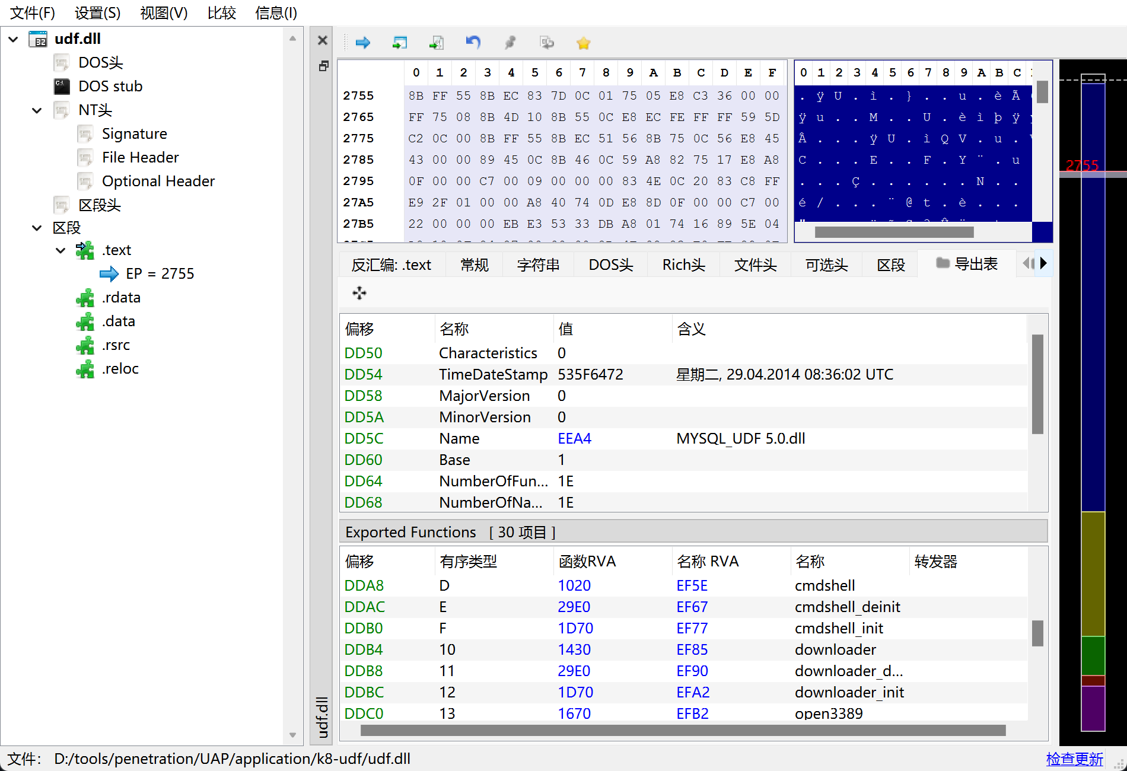Click the blue go-to arrow toolbar icon

[362, 43]
